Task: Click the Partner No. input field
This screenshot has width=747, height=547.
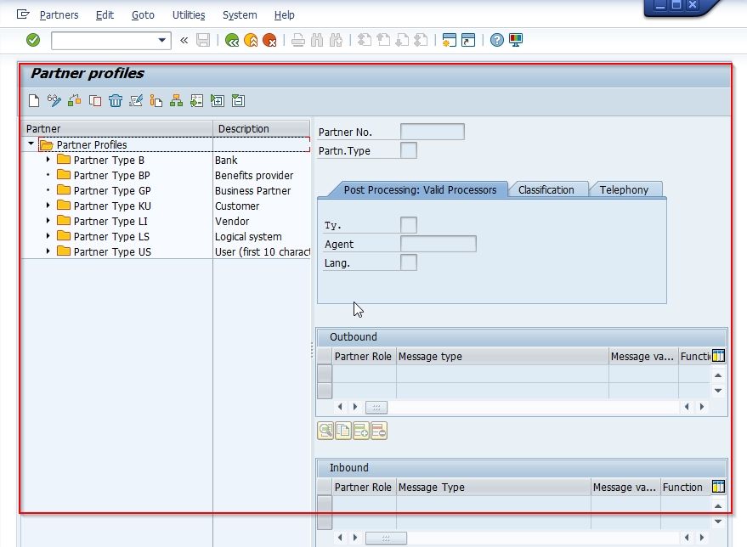Action: tap(433, 132)
